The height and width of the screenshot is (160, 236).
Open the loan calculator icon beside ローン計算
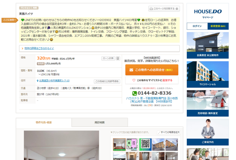[x=118, y=58]
